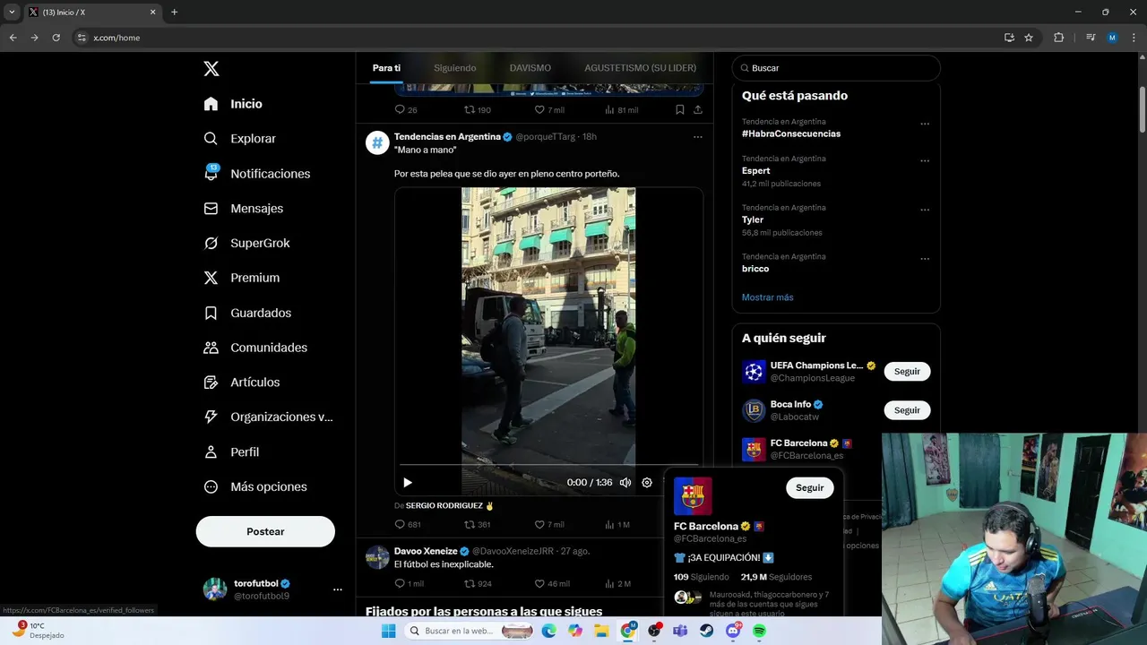
Task: Open Steam from the taskbar
Action: (707, 631)
